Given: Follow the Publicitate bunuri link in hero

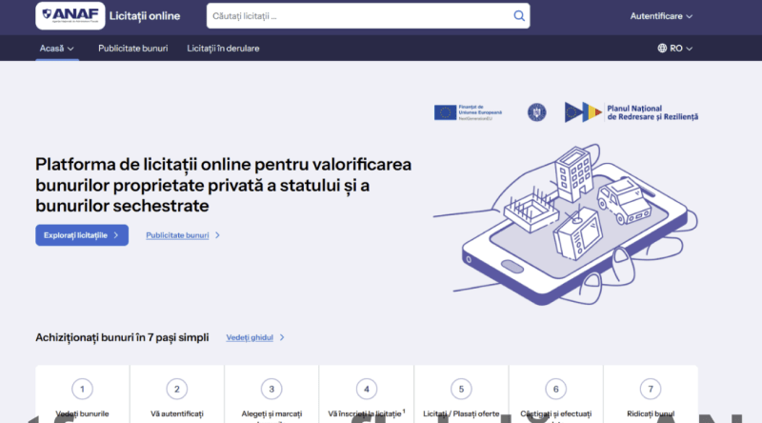Looking at the screenshot, I should point(177,234).
